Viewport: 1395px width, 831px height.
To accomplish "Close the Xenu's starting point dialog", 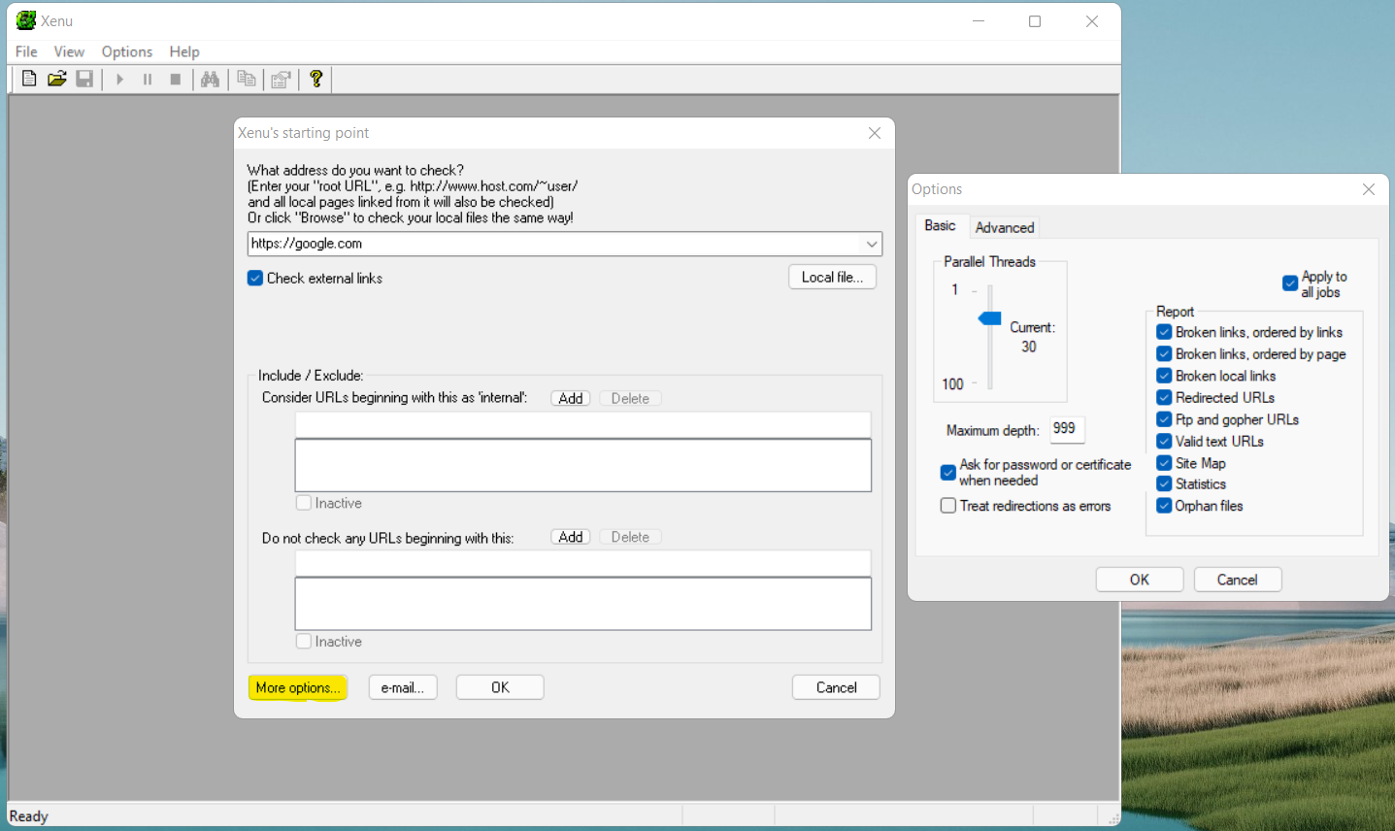I will coord(875,133).
